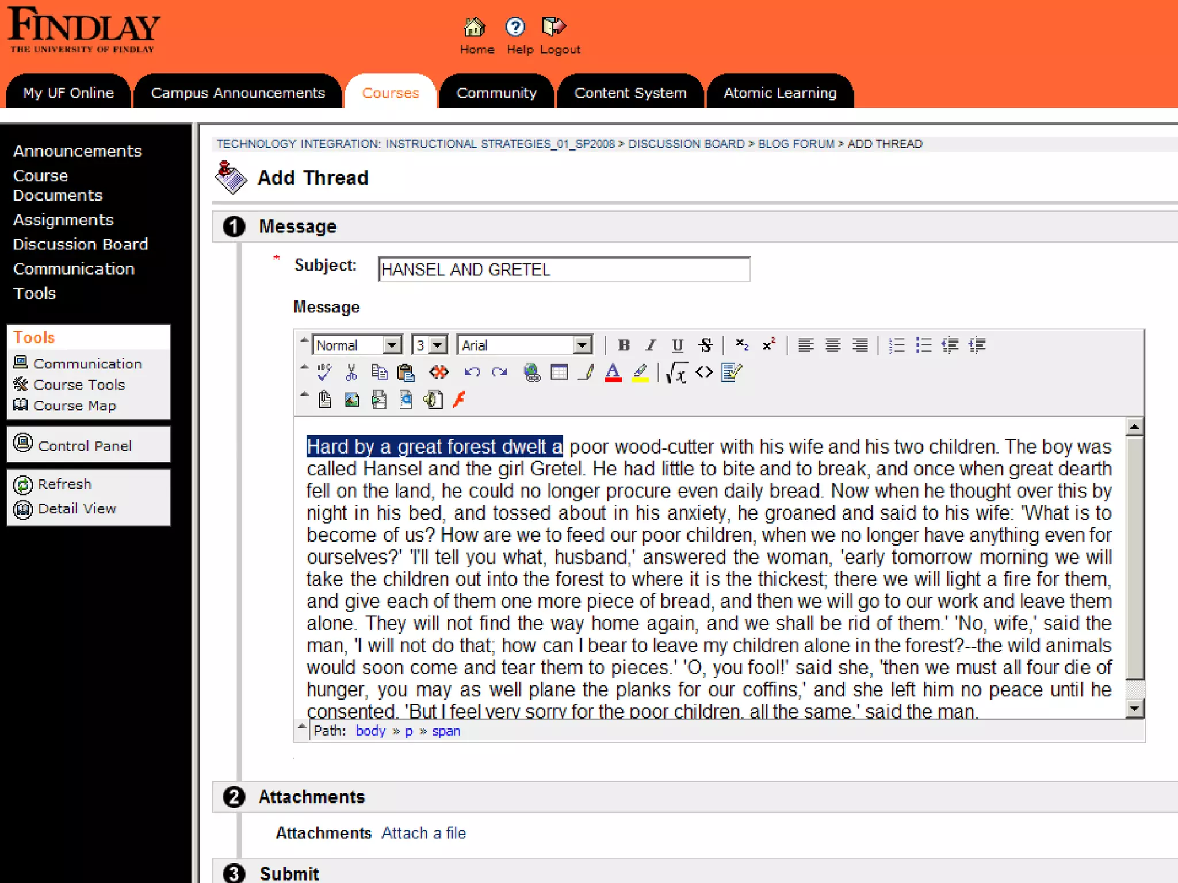Click the attach image icon
Image resolution: width=1178 pixels, height=883 pixels.
[x=351, y=400]
